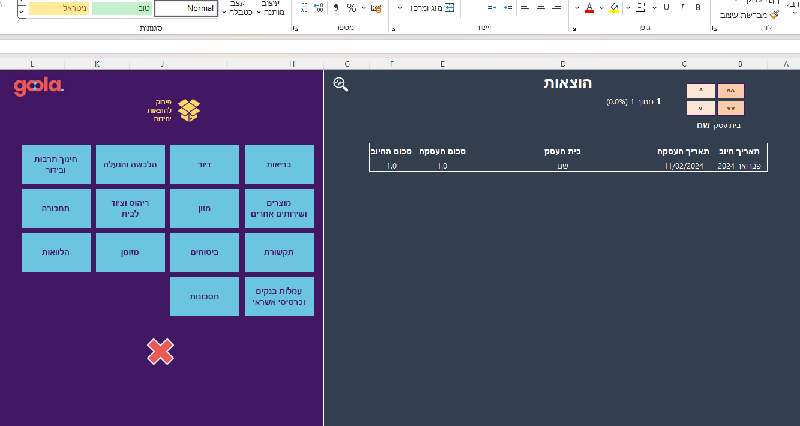This screenshot has width=800, height=426.
Task: Open the clipboard (לוח) dialog launcher
Action: coord(714,28)
